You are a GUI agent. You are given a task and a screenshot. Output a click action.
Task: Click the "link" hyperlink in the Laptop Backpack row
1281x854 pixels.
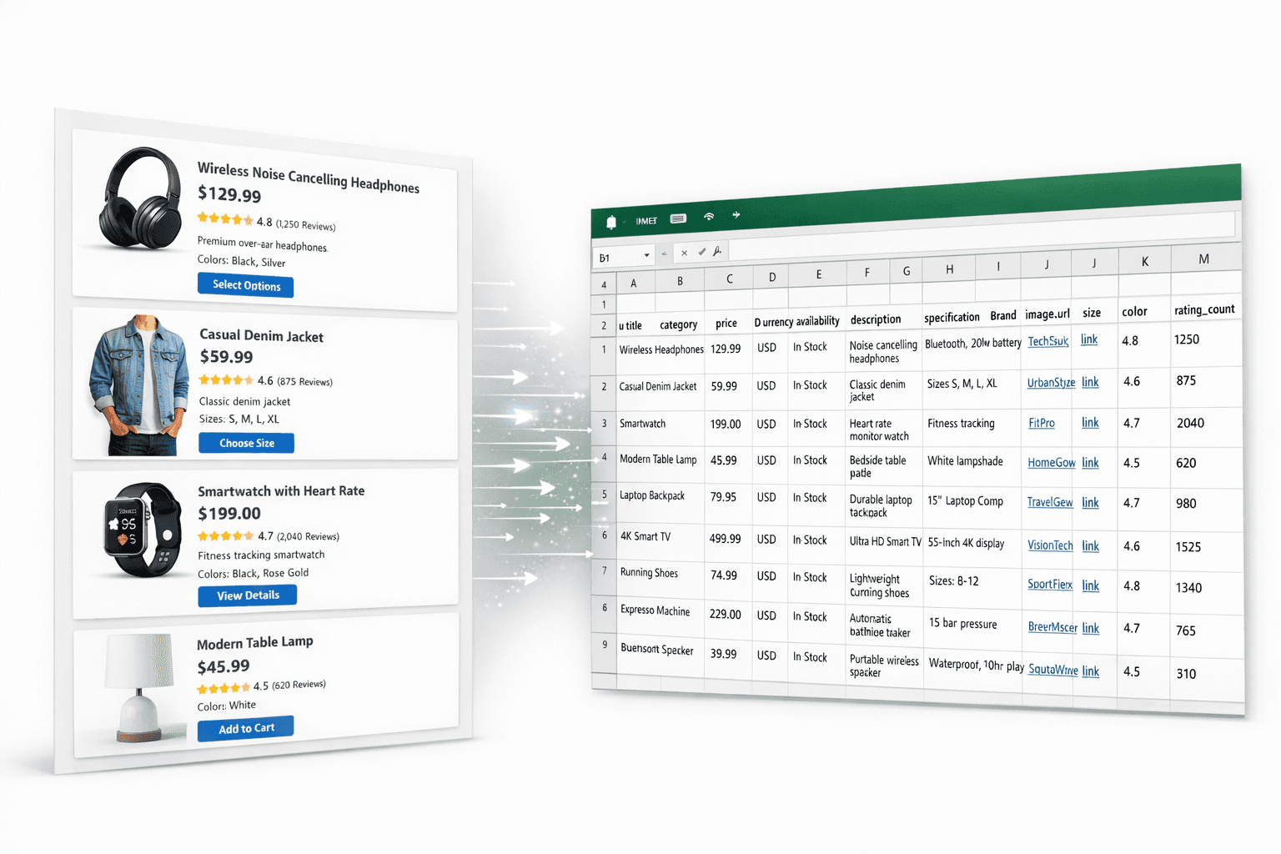click(1090, 502)
